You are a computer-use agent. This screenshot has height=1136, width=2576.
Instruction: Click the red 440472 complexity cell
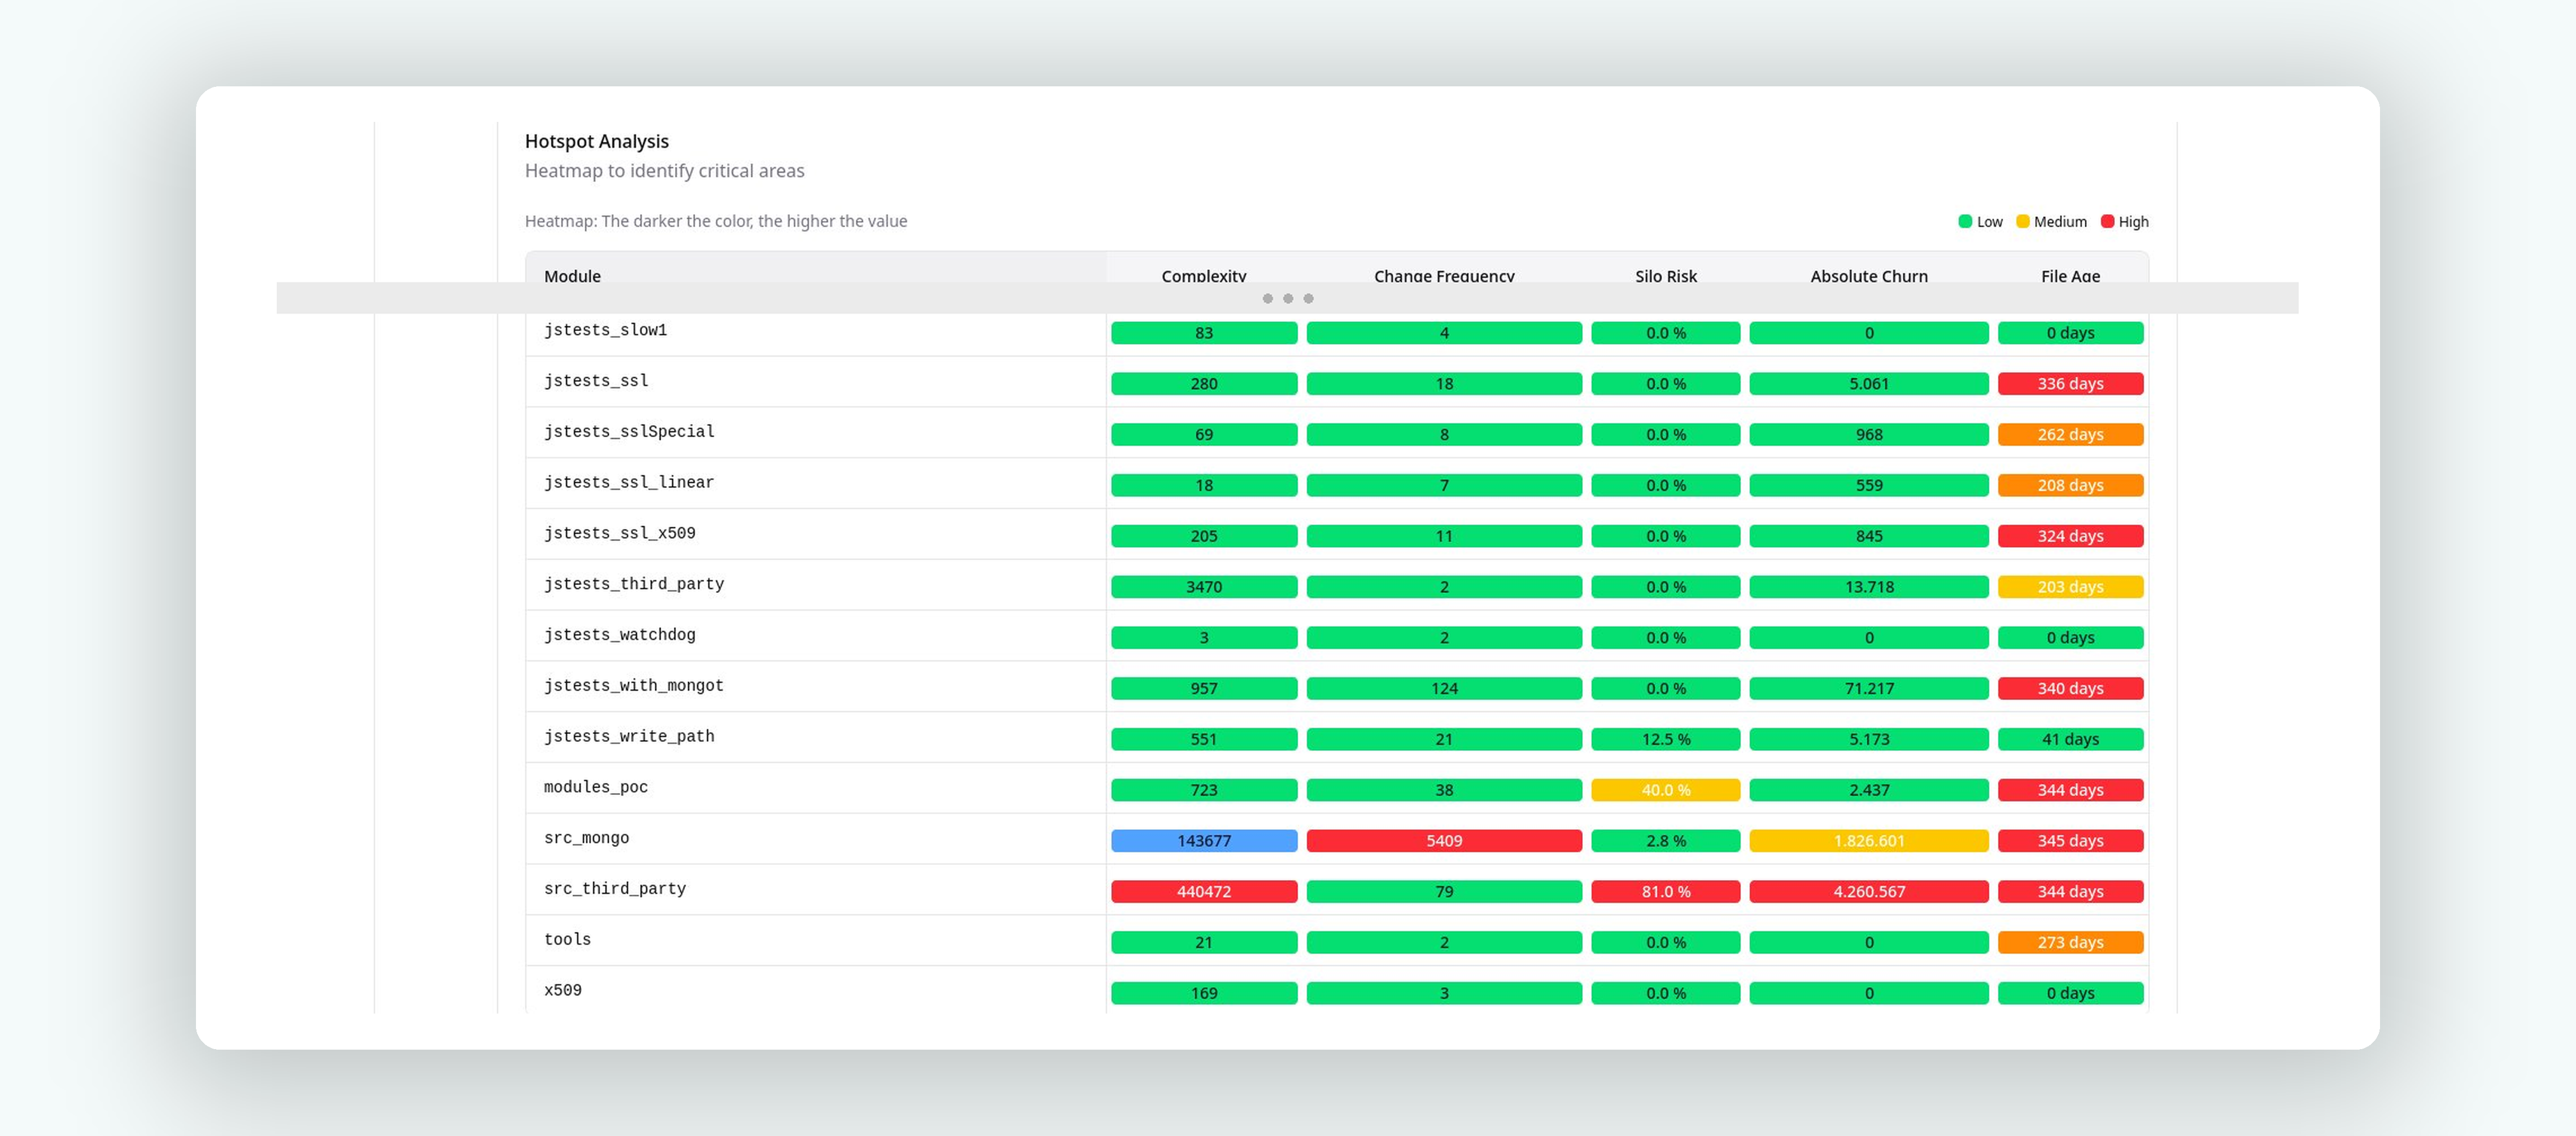[x=1203, y=892]
